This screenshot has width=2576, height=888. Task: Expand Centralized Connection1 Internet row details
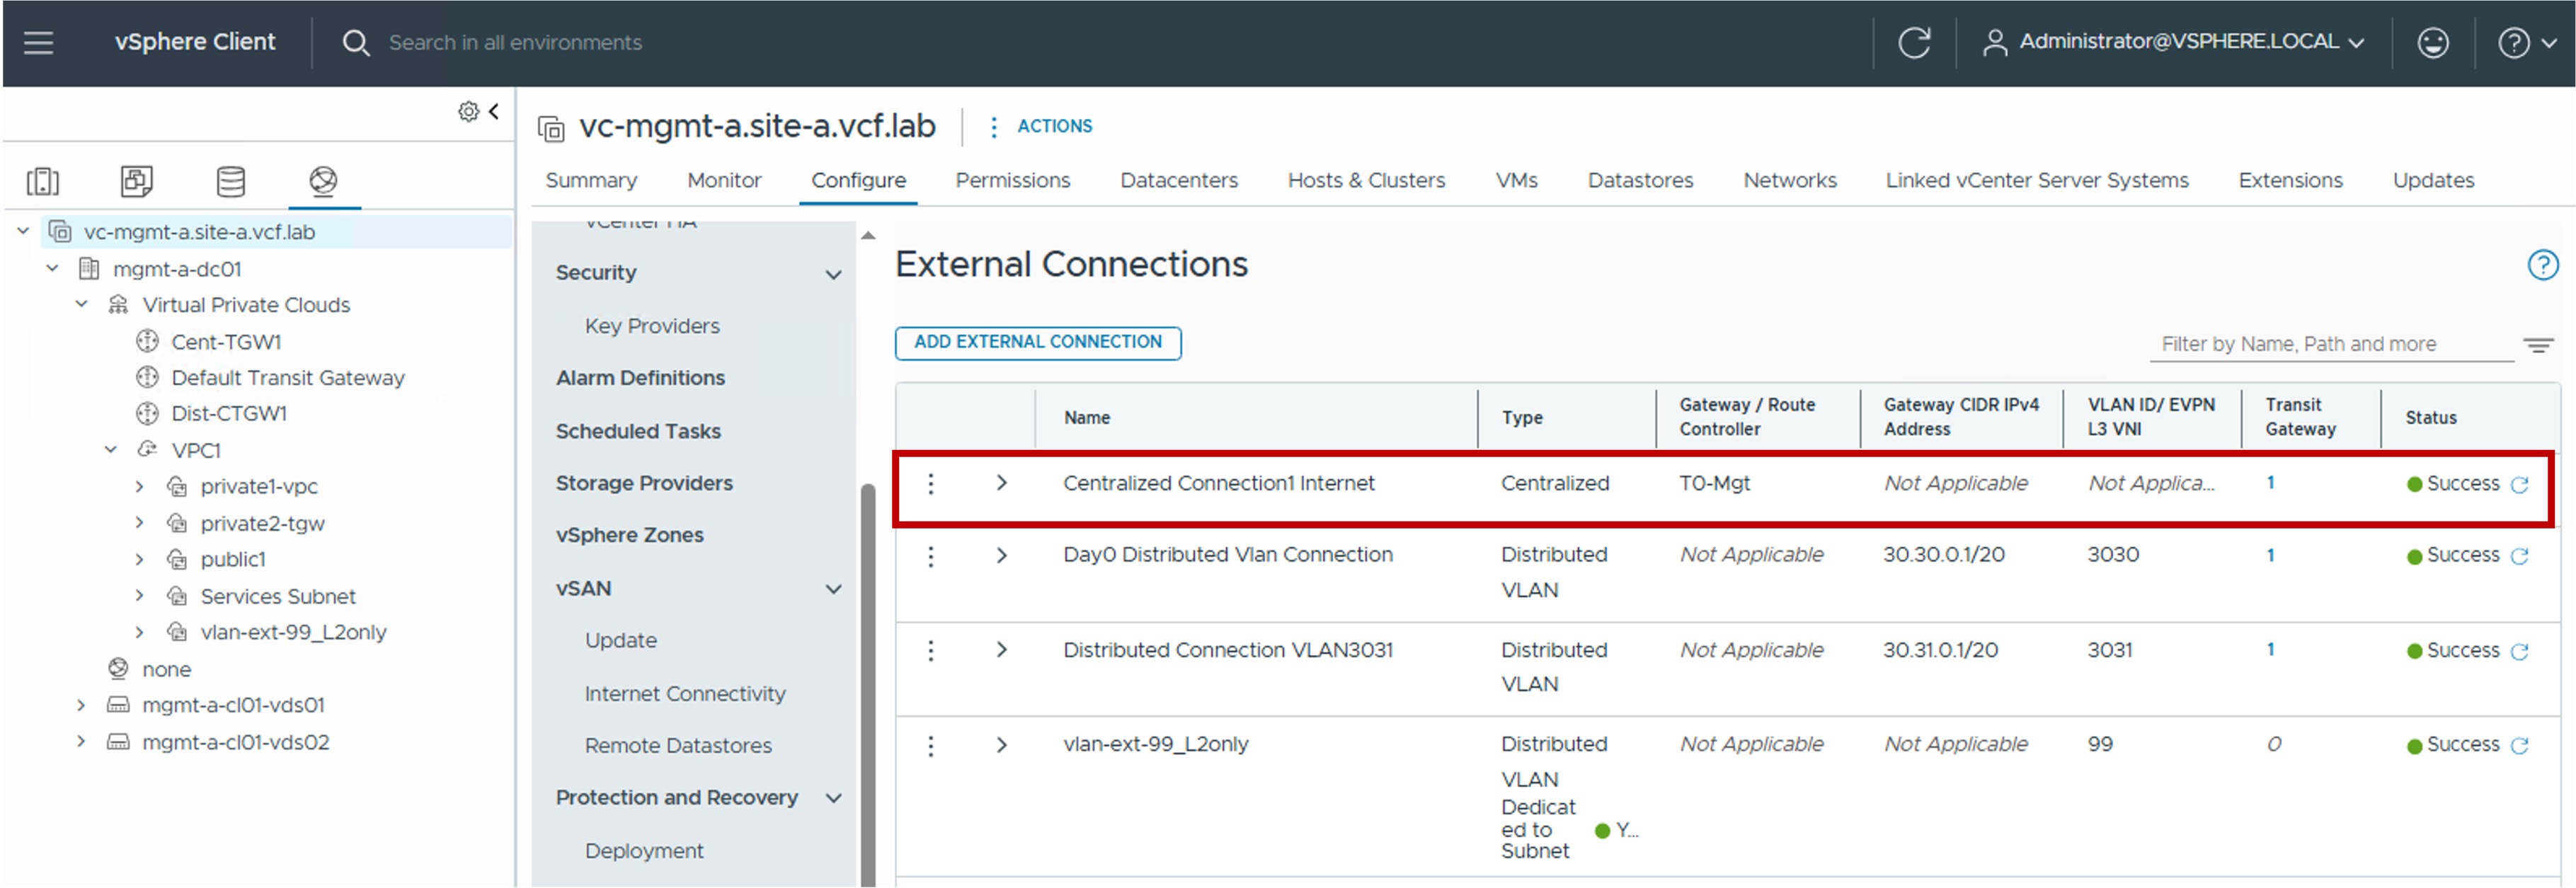click(1001, 483)
